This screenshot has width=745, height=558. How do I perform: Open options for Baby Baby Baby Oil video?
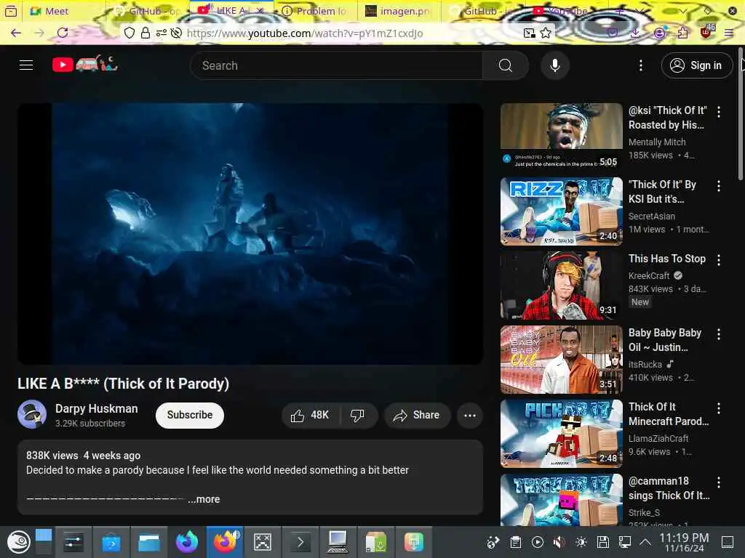[718, 334]
